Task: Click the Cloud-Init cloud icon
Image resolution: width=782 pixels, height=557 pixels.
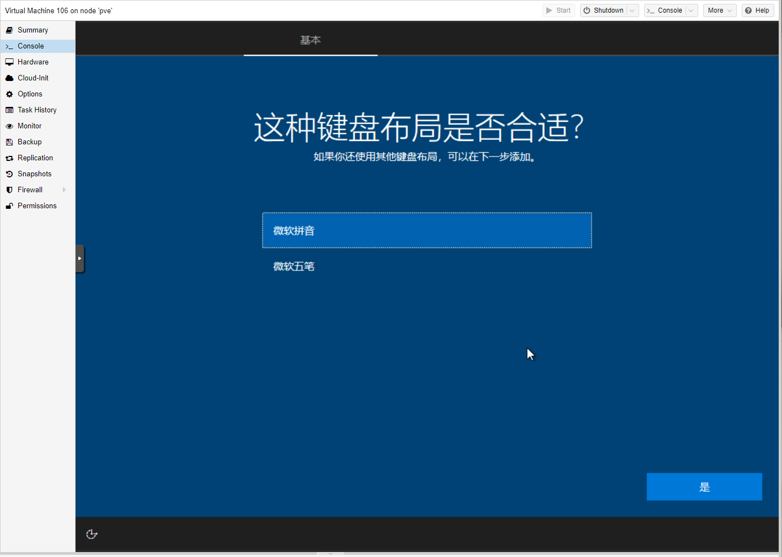Action: click(x=9, y=78)
